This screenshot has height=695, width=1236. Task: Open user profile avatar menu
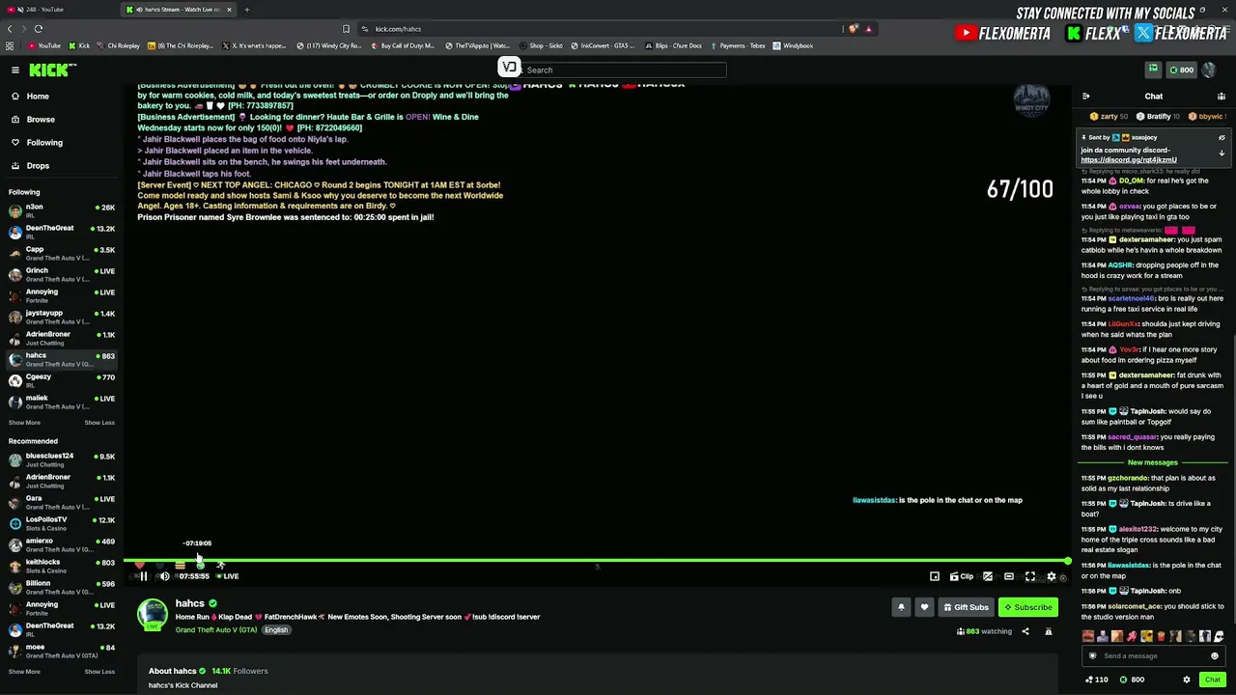(1209, 69)
